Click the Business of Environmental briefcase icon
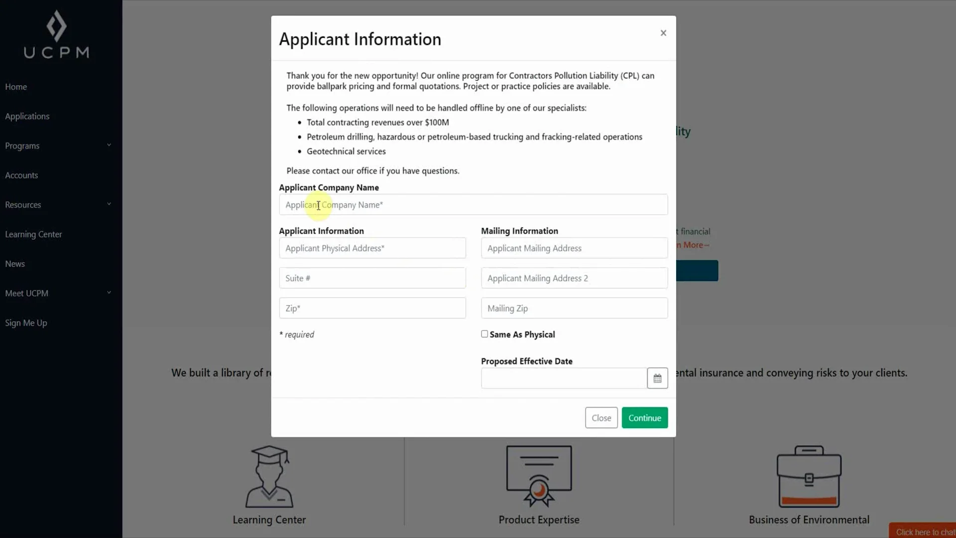 809,477
